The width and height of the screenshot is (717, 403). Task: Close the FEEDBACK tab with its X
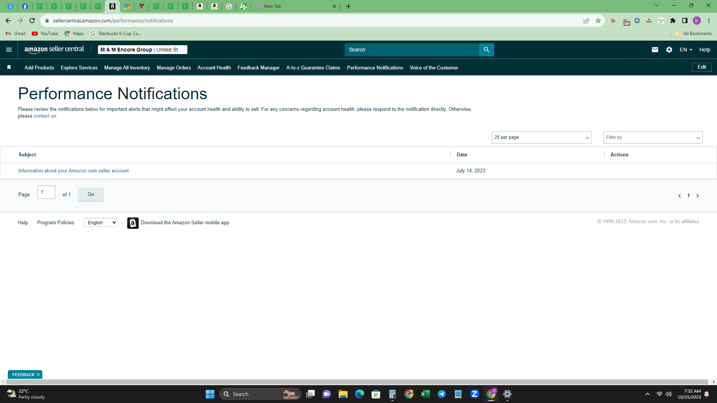pos(38,374)
